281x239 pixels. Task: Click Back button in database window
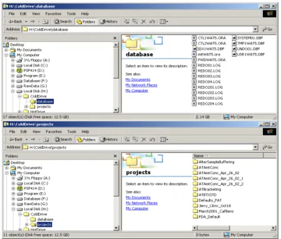(x=15, y=21)
